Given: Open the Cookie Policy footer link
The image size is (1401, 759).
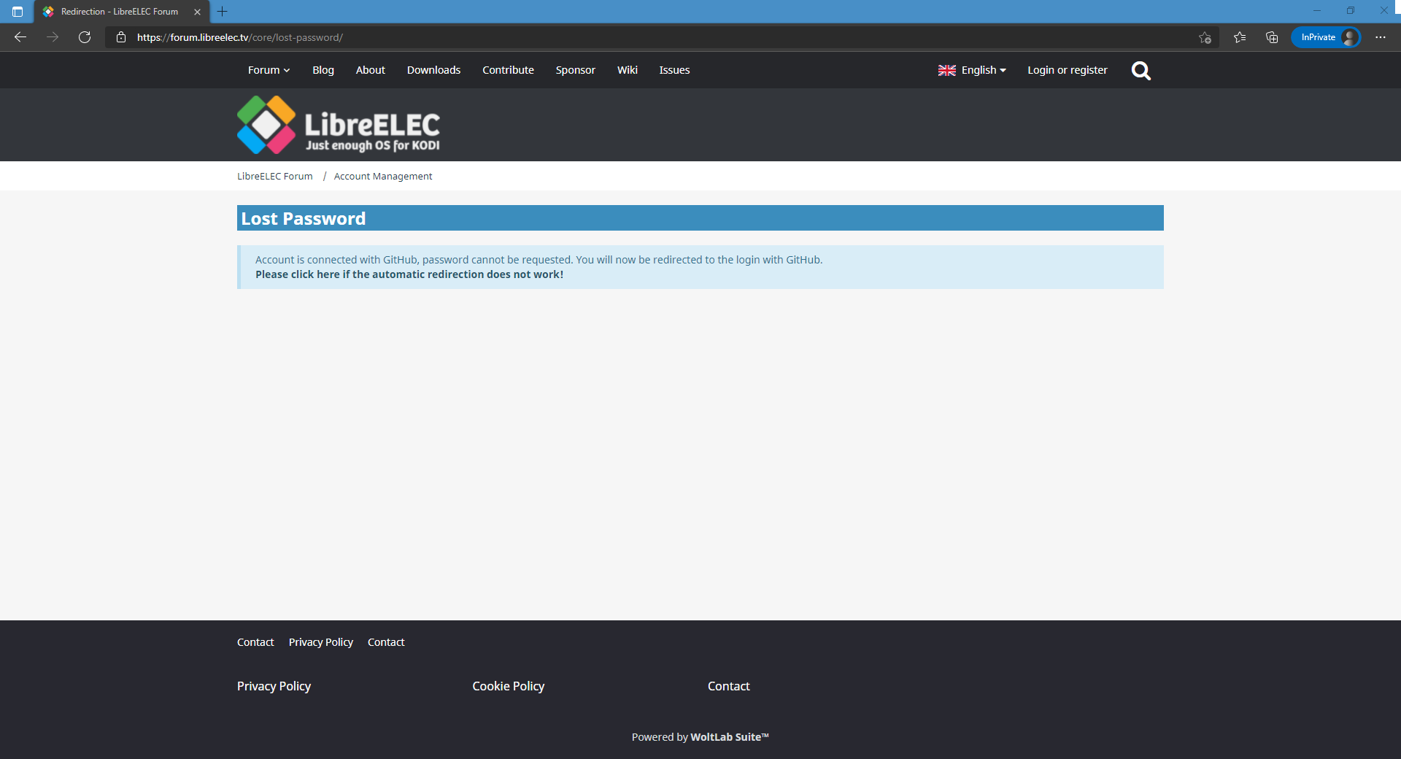Looking at the screenshot, I should 508,686.
